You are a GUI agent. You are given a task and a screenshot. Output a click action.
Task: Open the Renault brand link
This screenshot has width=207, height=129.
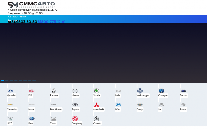54,95
